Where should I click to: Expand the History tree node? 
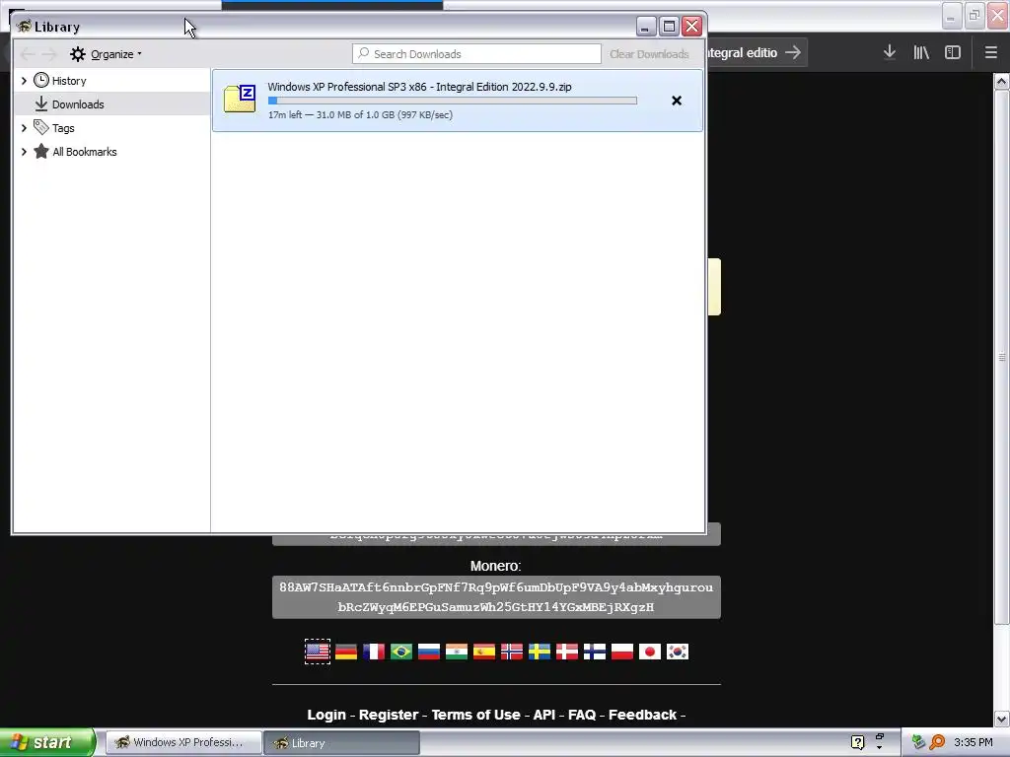click(x=24, y=81)
